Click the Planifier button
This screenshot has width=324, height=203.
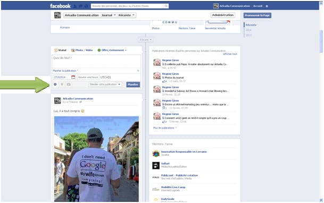pos(133,84)
